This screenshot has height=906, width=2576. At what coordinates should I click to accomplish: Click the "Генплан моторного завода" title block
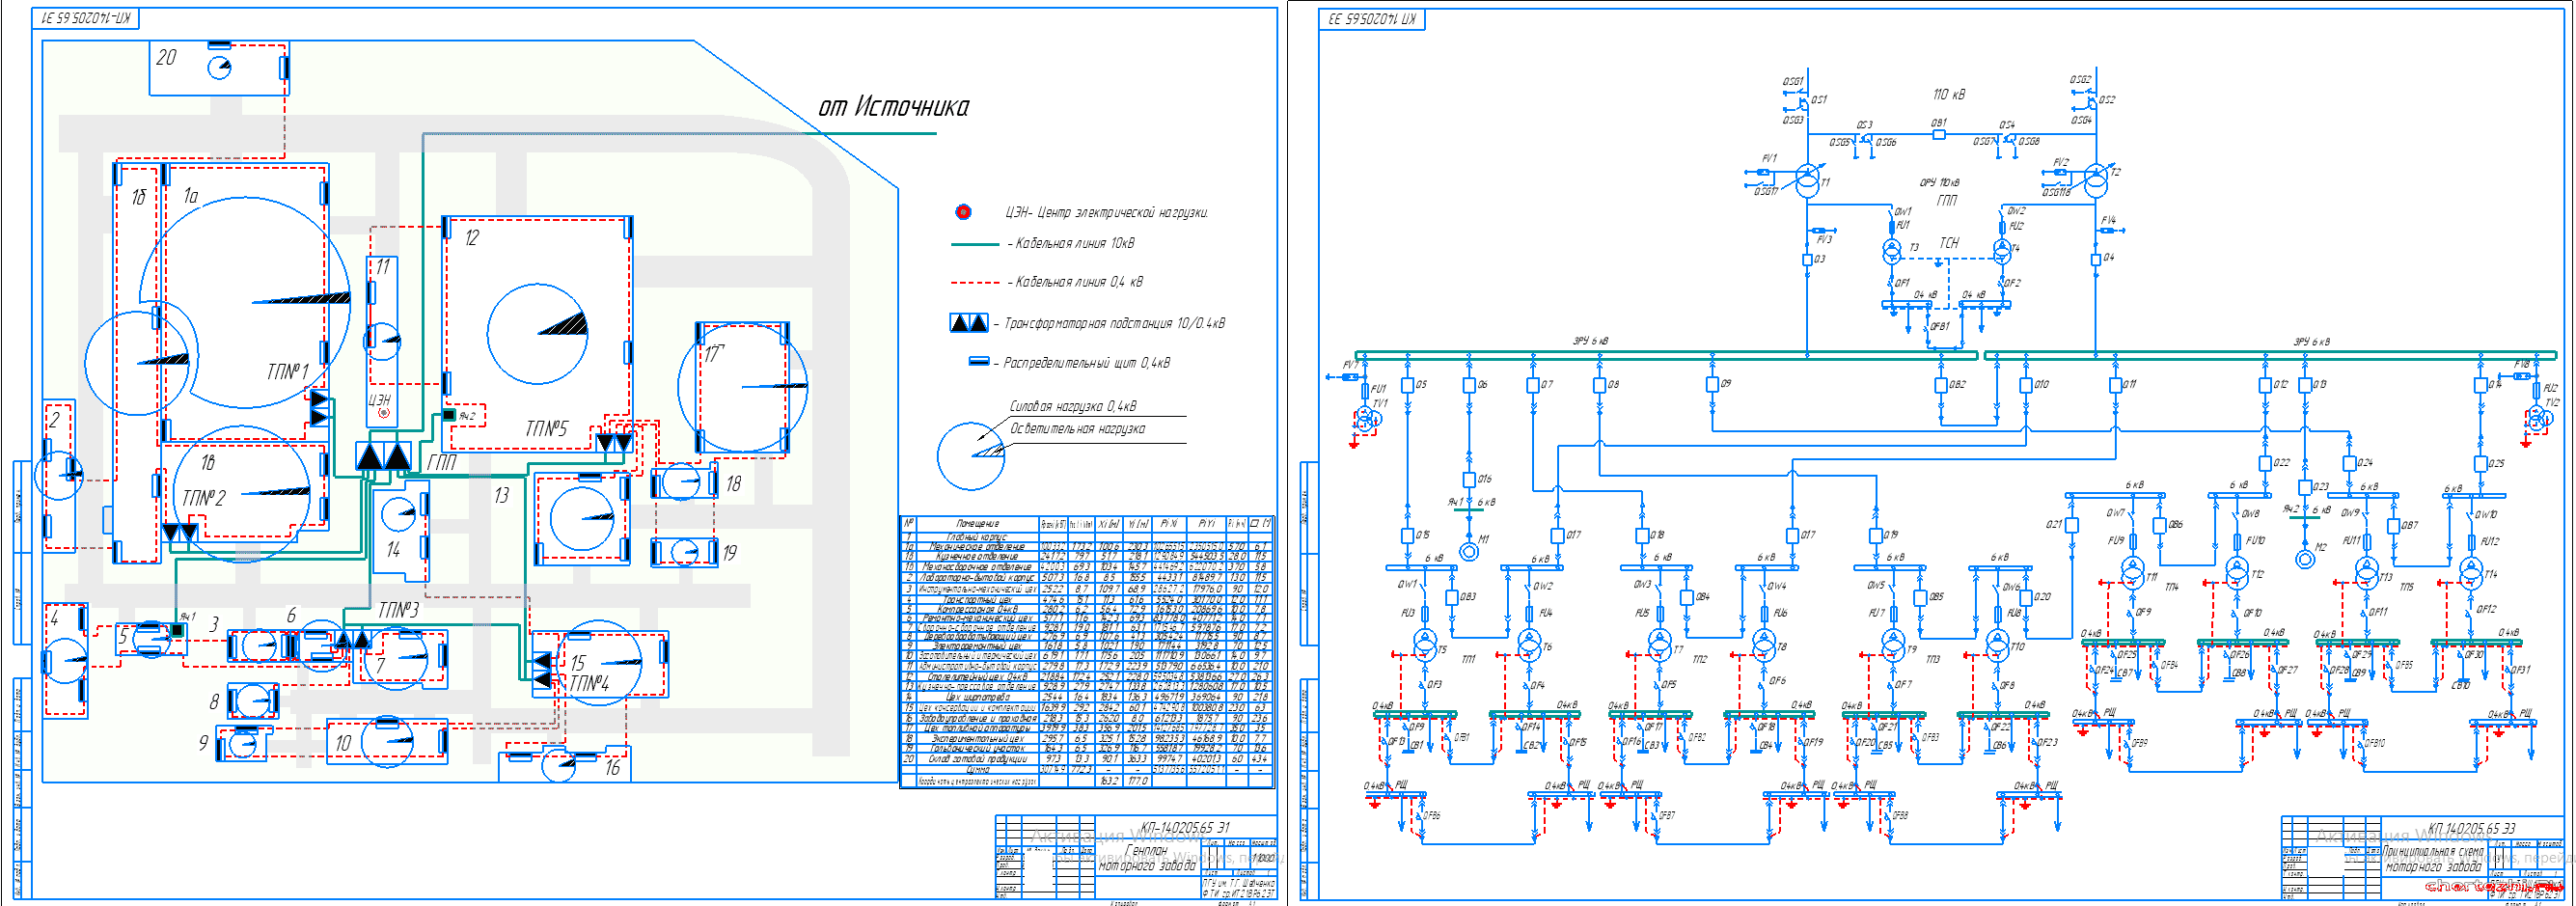[1146, 858]
